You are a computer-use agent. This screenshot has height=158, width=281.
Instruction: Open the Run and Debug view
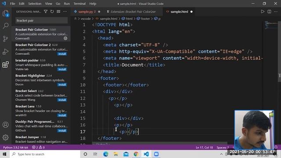(x=6, y=52)
